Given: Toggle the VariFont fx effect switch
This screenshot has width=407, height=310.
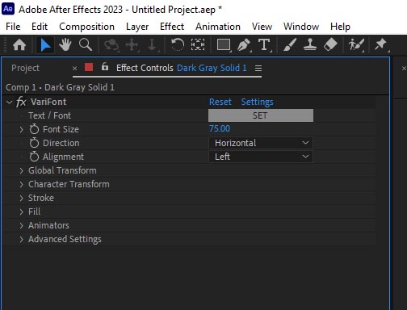Looking at the screenshot, I should coord(21,102).
